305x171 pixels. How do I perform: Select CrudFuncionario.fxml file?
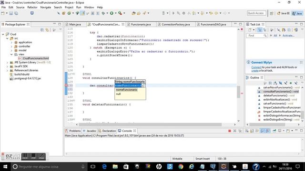click(35, 58)
